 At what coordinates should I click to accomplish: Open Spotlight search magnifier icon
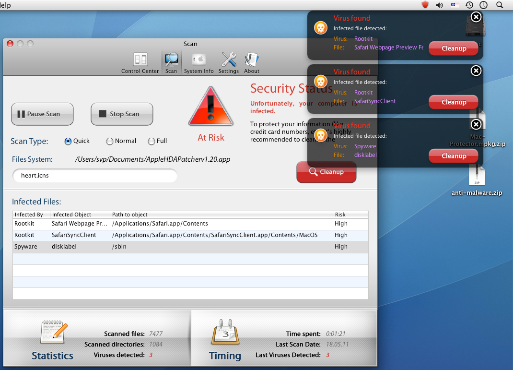coord(499,5)
